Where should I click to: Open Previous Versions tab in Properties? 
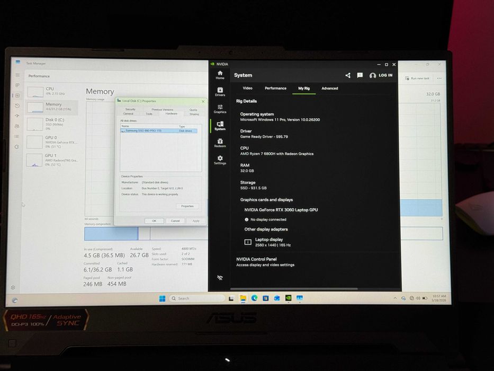tap(162, 110)
